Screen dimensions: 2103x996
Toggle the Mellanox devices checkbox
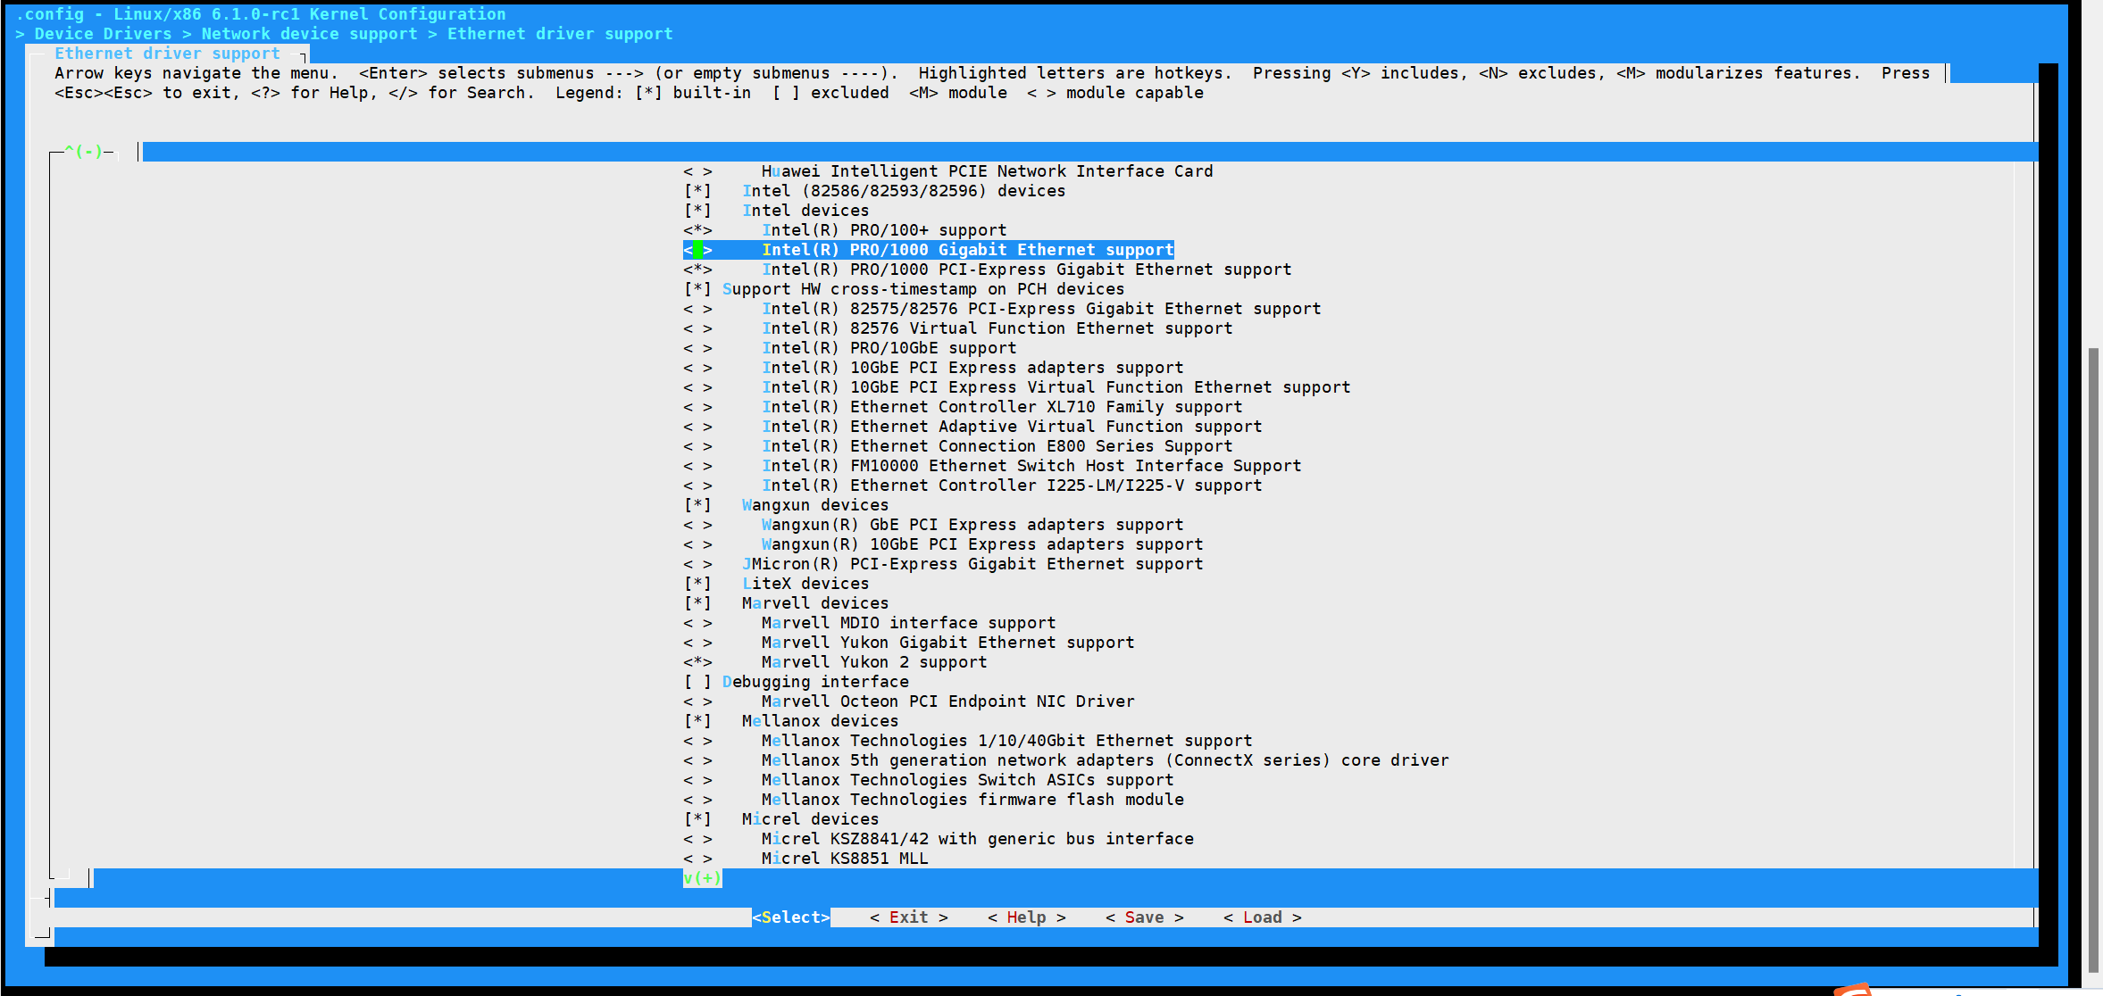coord(697,721)
